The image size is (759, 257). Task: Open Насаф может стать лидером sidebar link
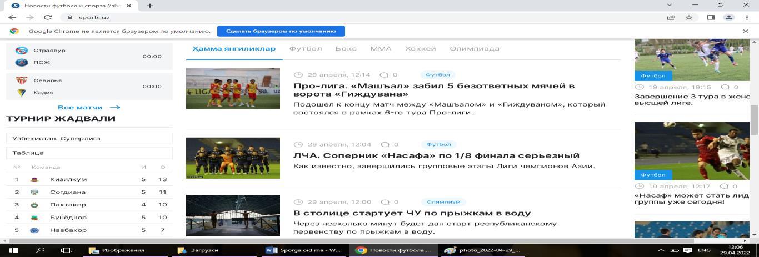692,198
